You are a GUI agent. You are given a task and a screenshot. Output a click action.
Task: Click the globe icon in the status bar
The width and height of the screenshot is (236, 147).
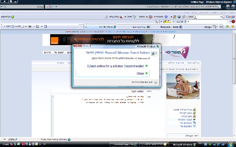[x=69, y=139]
